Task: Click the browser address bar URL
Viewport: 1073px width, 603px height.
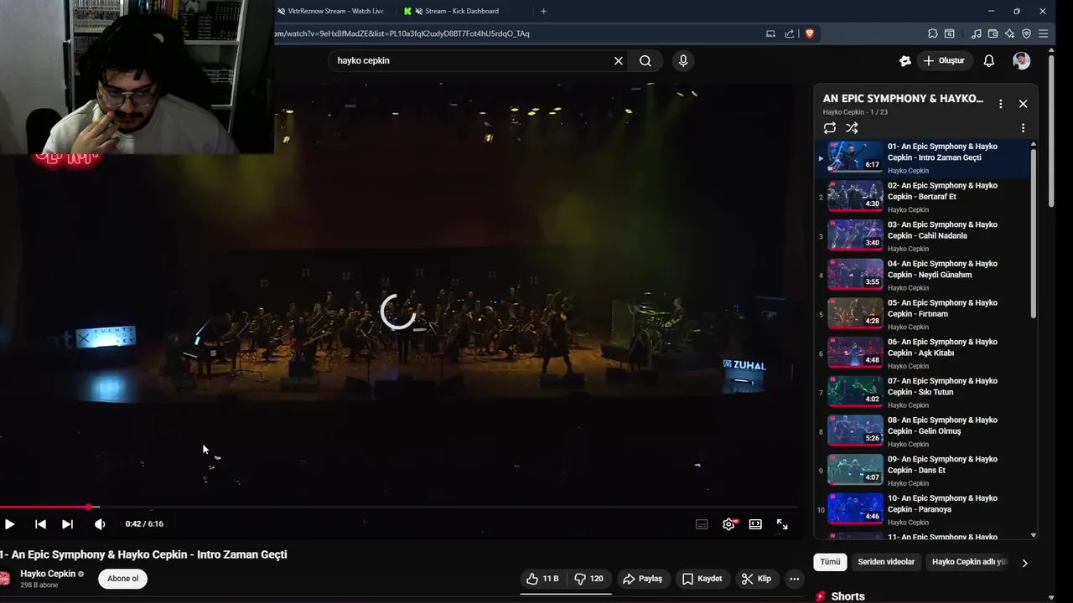Action: (x=402, y=33)
